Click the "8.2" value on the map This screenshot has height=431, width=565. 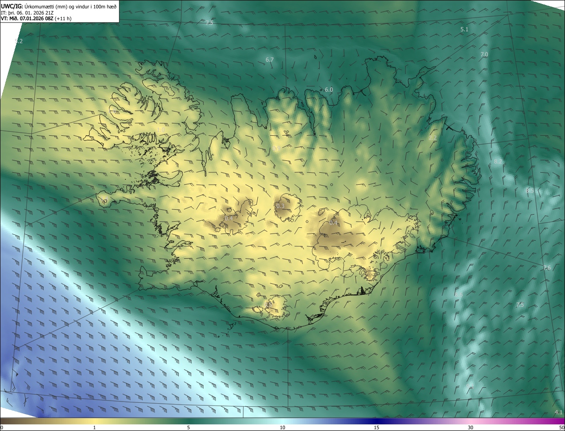click(498, 161)
